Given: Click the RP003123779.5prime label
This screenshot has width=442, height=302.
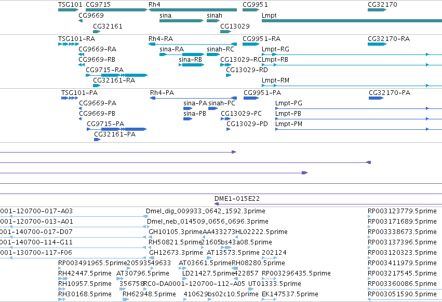Looking at the screenshot, I should tap(402, 211).
